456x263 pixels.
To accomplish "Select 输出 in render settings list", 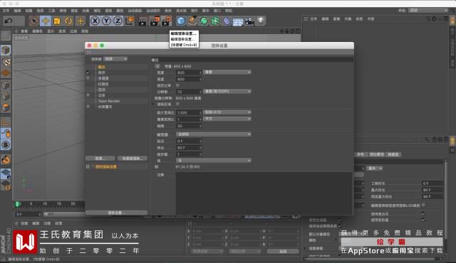I will click(x=101, y=67).
